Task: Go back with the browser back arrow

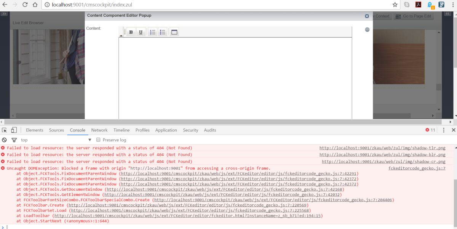Action: point(5,5)
